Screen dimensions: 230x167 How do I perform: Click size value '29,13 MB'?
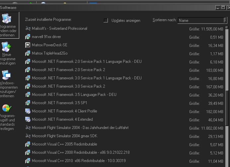[216, 137]
